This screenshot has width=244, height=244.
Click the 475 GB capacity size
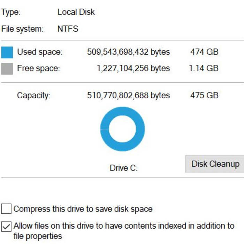pos(204,96)
